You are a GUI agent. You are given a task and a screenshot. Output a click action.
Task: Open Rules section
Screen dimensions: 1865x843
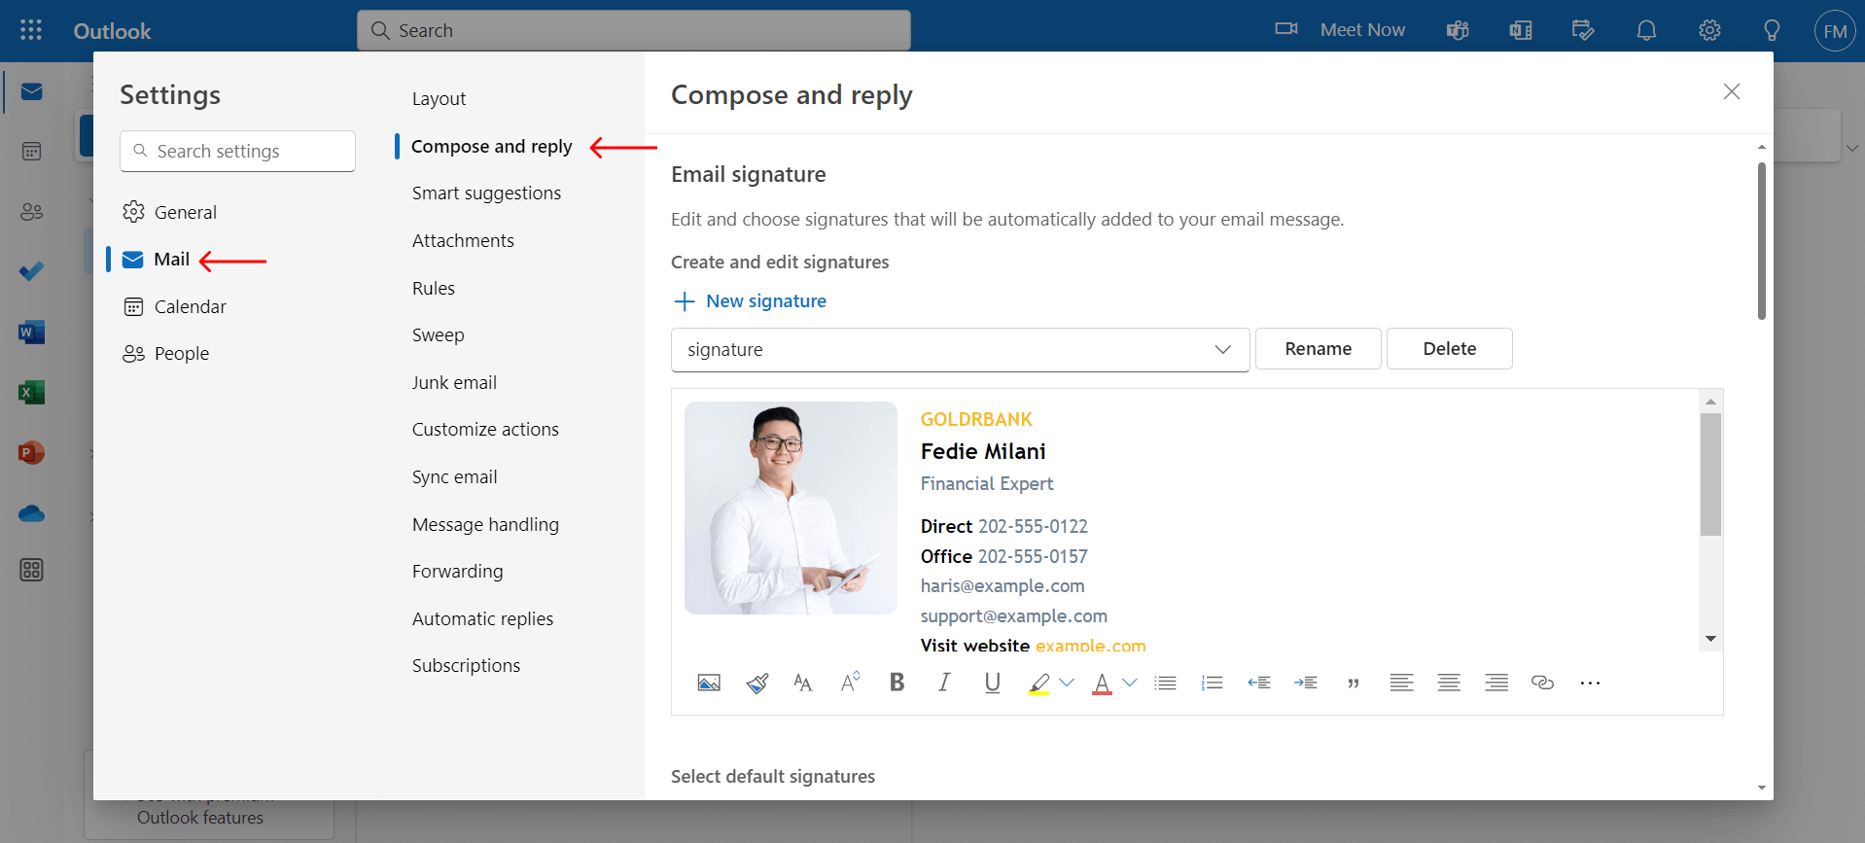[x=433, y=289]
